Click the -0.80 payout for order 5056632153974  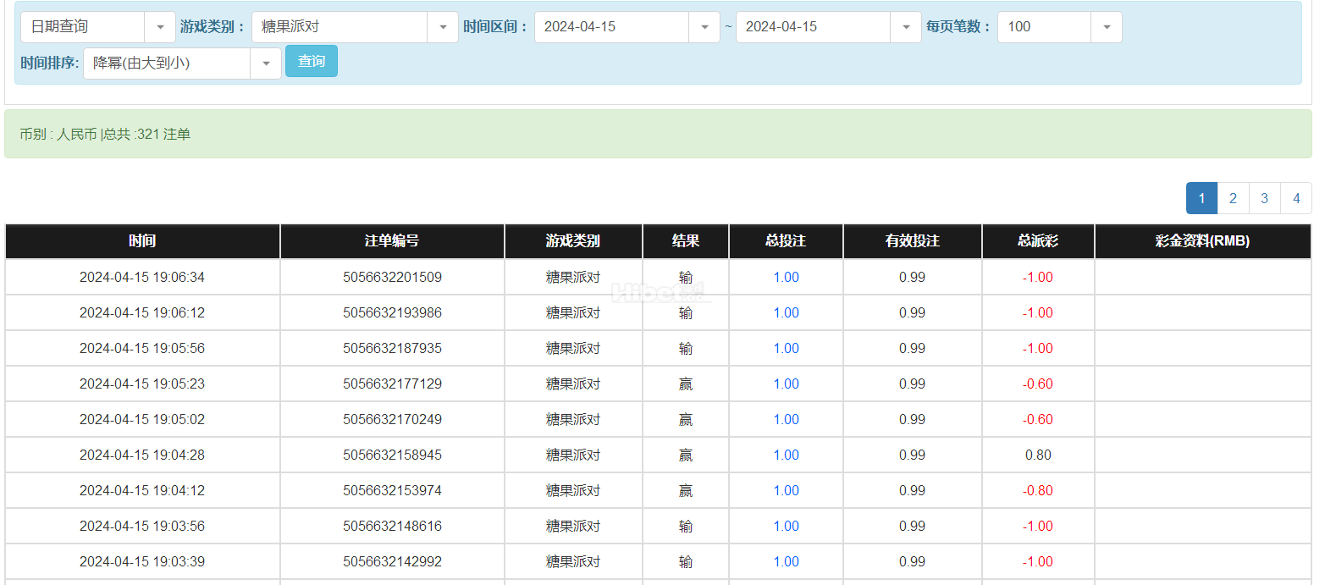tap(1038, 491)
